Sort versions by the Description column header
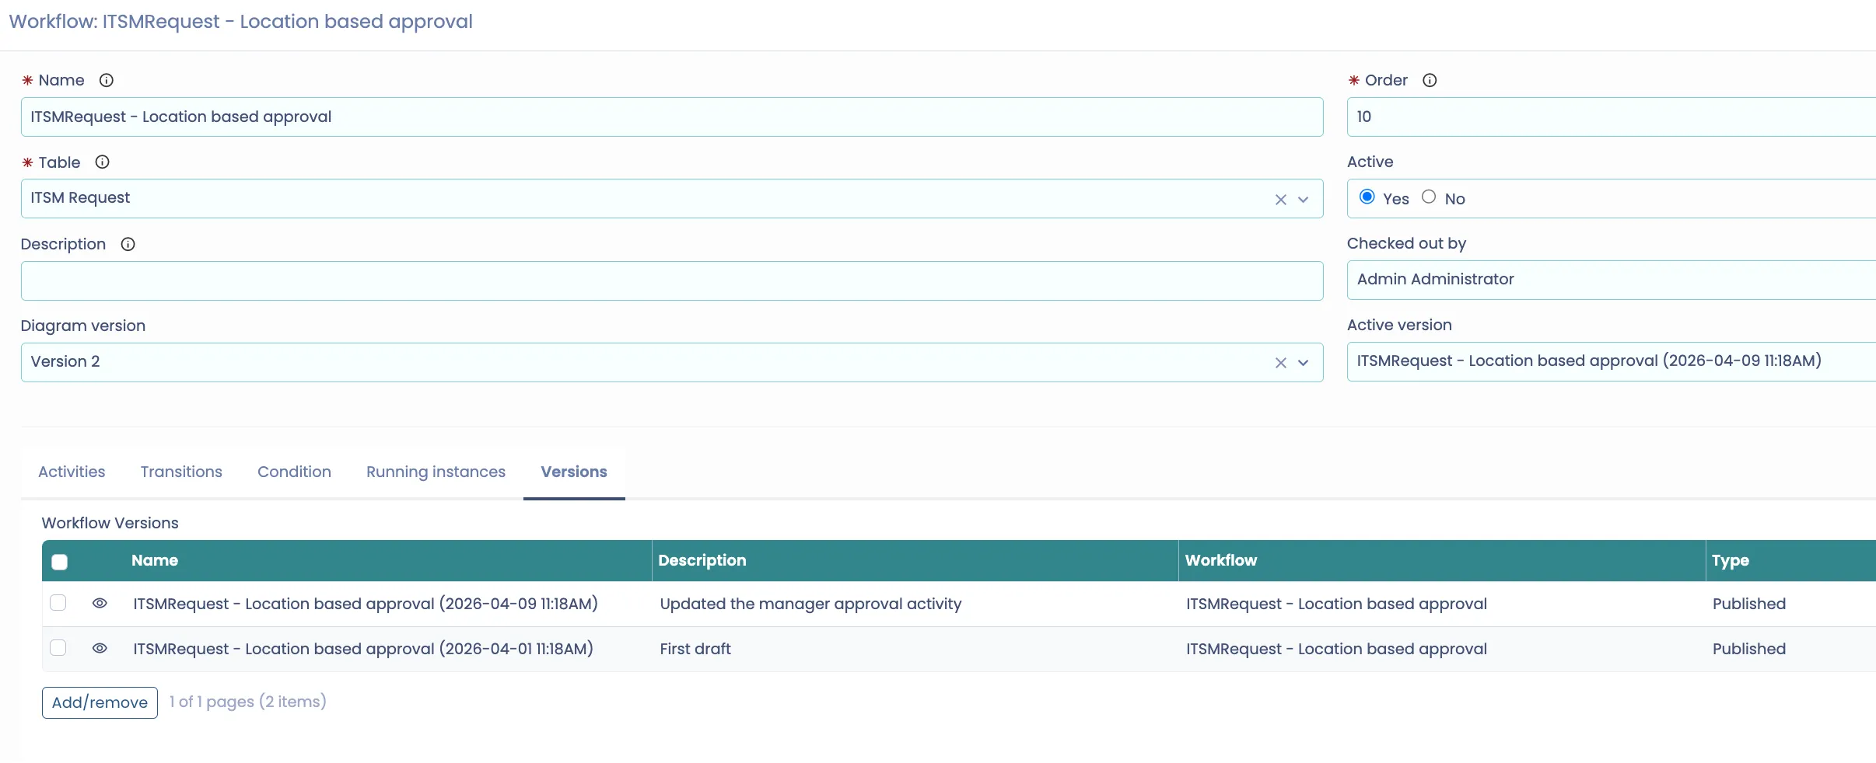The image size is (1876, 763). tap(702, 560)
